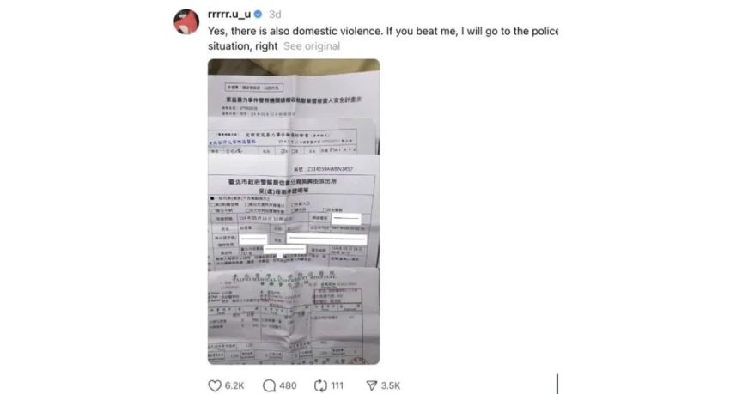Image resolution: width=730 pixels, height=394 pixels.
Task: Click See original to show untranslated text
Action: pos(312,46)
